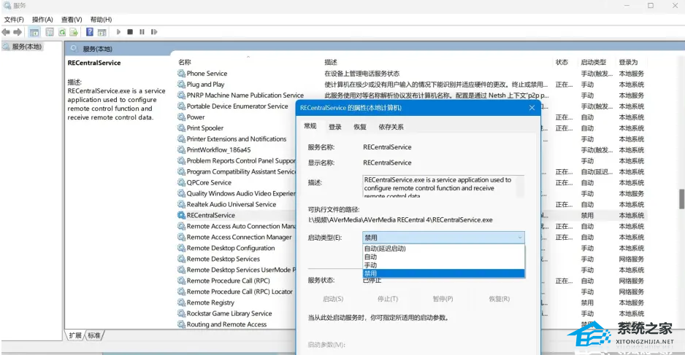This screenshot has width=685, height=355.
Task: Click the Forward arrow in the toolbar
Action: 18,32
